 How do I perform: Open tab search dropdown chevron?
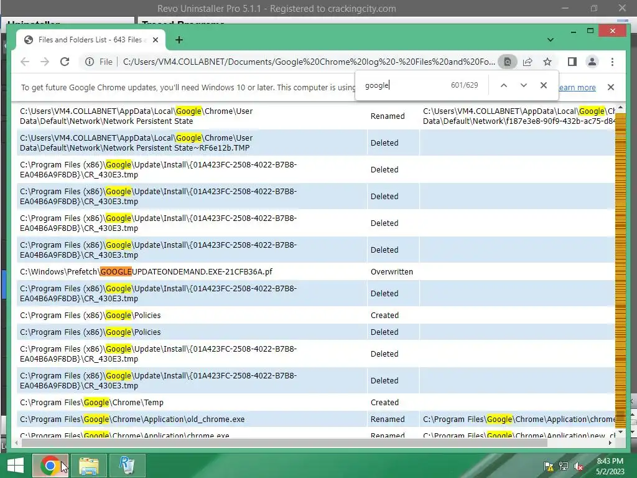pos(551,40)
